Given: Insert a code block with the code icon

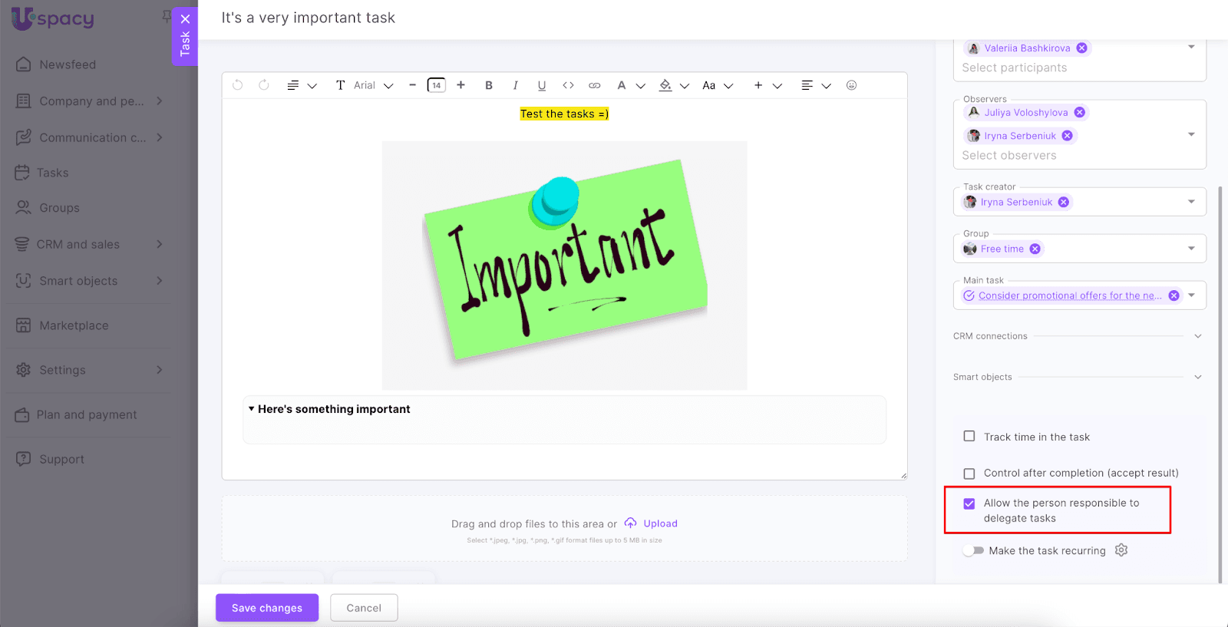Looking at the screenshot, I should pyautogui.click(x=568, y=85).
